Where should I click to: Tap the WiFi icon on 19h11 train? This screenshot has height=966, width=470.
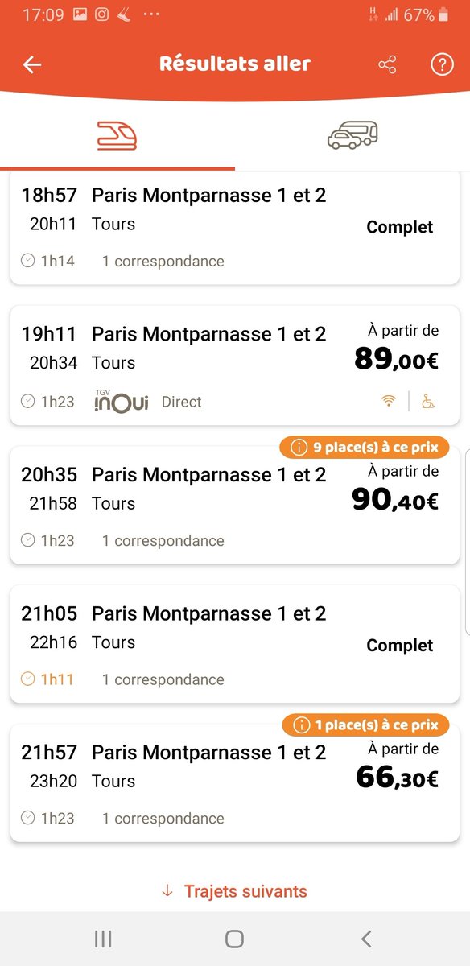tap(389, 401)
